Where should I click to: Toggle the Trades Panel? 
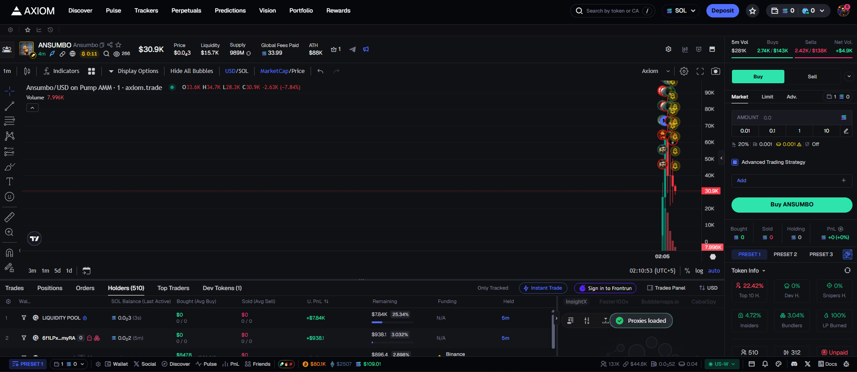[x=666, y=288]
